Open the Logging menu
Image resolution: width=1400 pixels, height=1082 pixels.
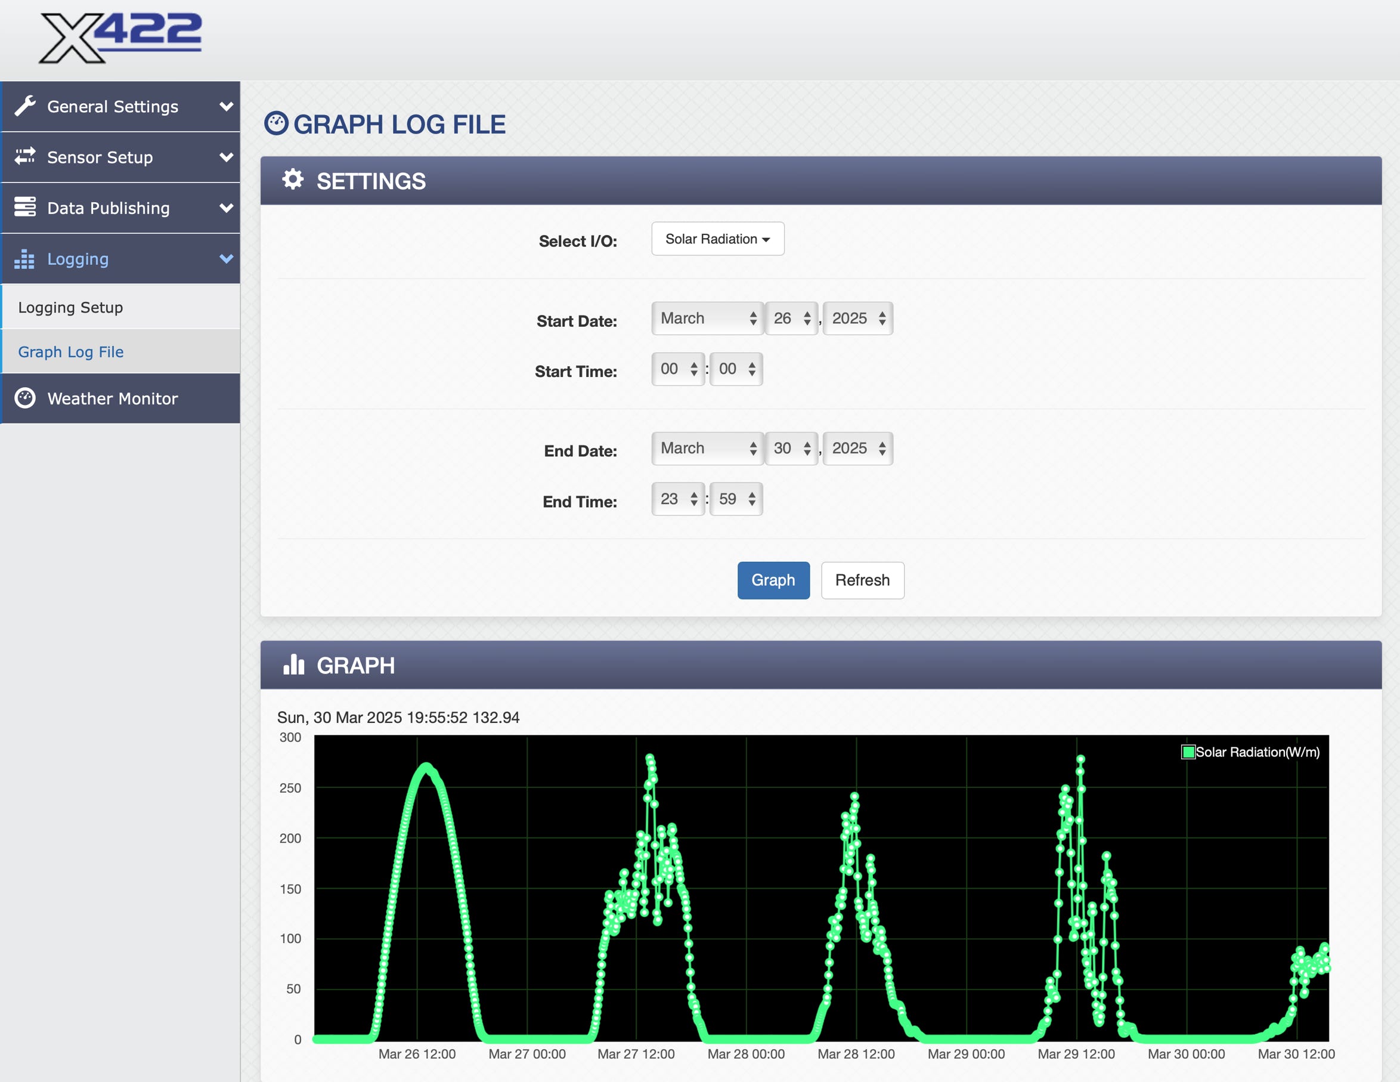coord(120,258)
